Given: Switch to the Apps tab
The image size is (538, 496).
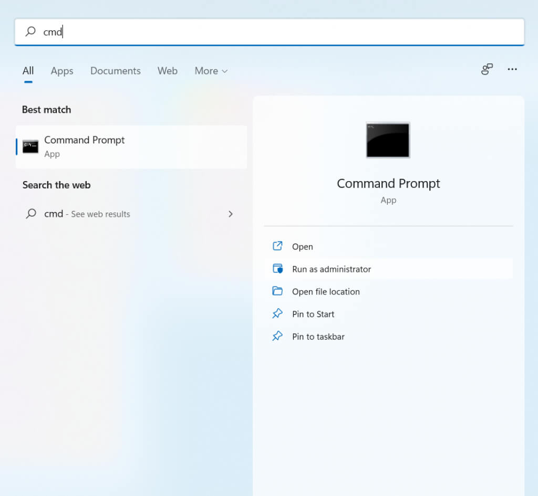Looking at the screenshot, I should click(x=62, y=71).
